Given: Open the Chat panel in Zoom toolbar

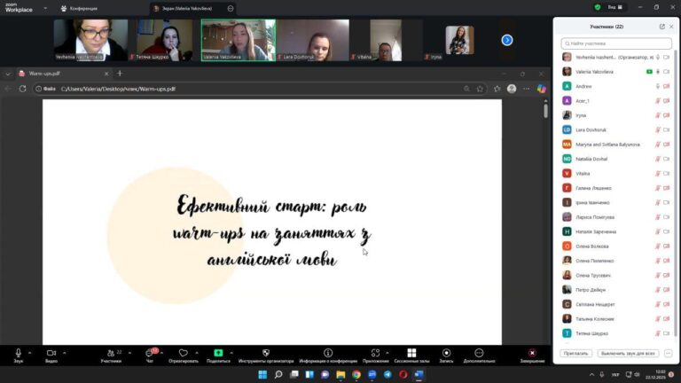Looking at the screenshot, I should [x=149, y=353].
